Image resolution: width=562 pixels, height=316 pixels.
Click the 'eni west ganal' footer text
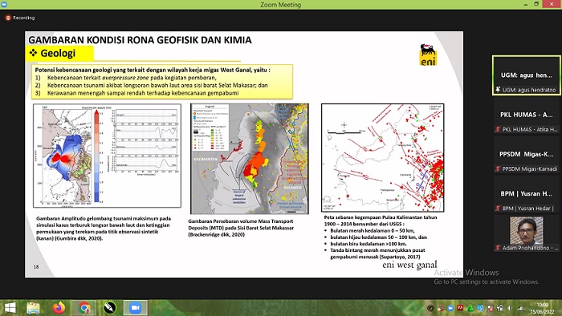pyautogui.click(x=409, y=265)
